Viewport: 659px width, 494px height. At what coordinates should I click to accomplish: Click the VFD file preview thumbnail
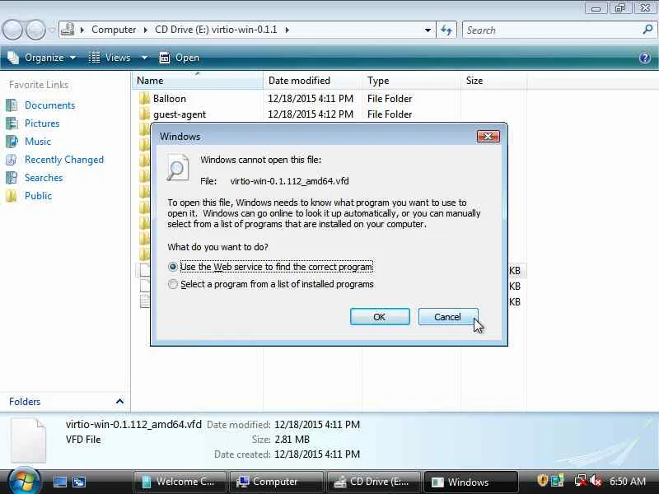point(28,440)
